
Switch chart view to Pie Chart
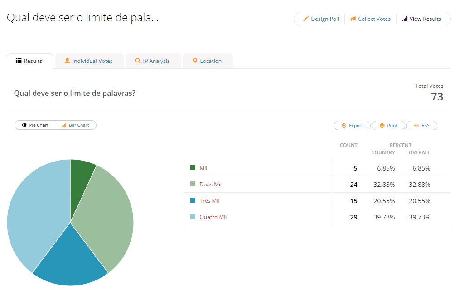click(x=35, y=125)
